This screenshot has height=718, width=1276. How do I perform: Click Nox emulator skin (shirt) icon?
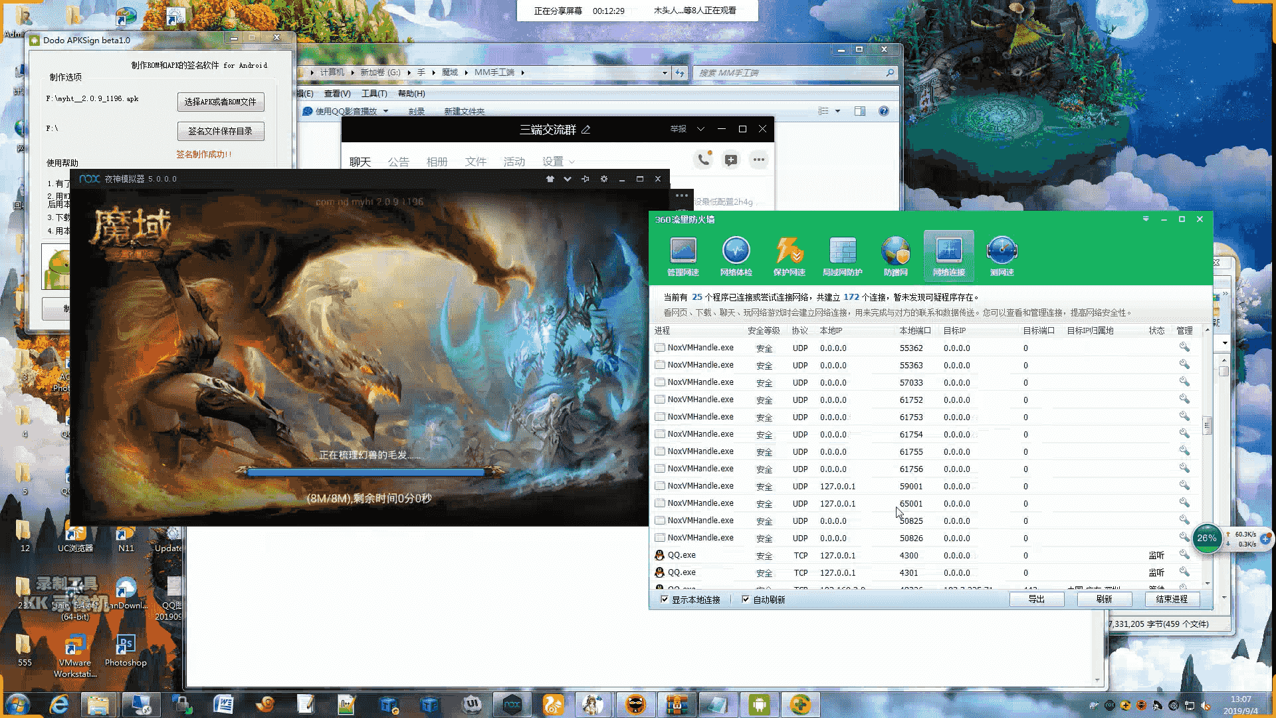(550, 179)
